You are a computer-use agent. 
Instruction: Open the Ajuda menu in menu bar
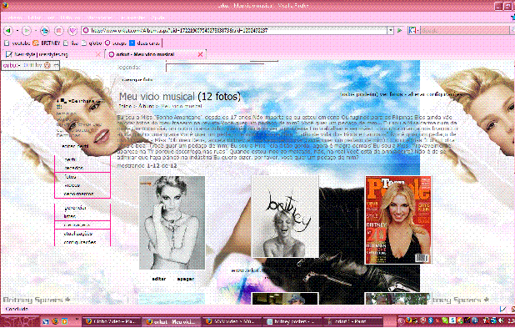(158, 17)
